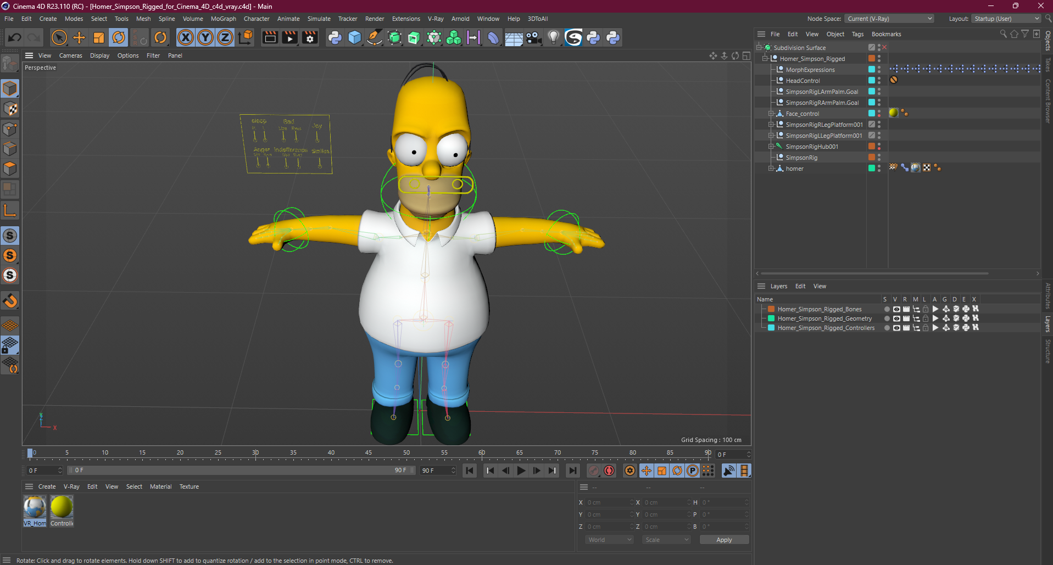This screenshot has height=565, width=1053.
Task: Select the Controlle yellow material thumbnail
Action: point(62,511)
